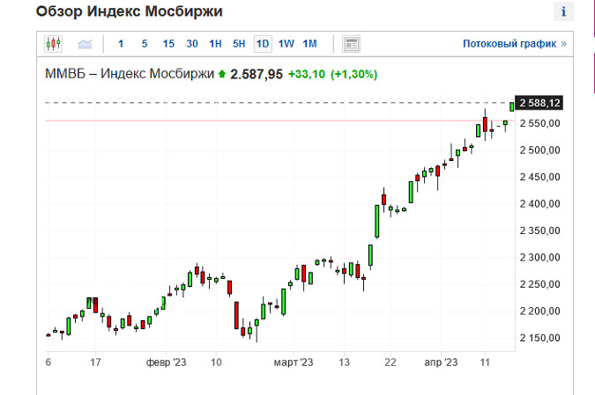Open the technical chart table icon
The image size is (595, 395).
[x=351, y=44]
